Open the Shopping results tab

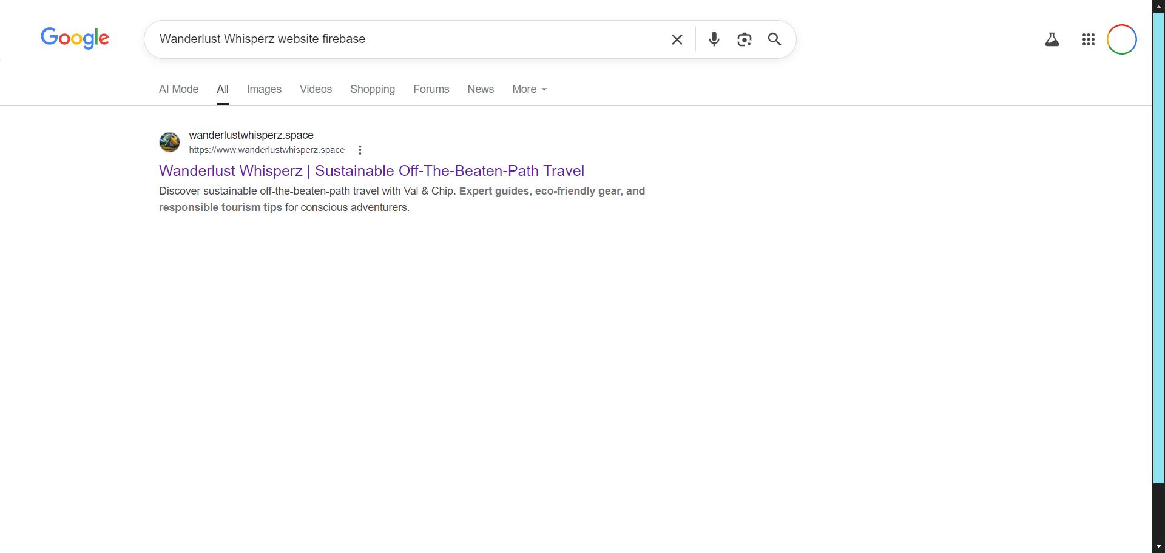[x=372, y=89]
